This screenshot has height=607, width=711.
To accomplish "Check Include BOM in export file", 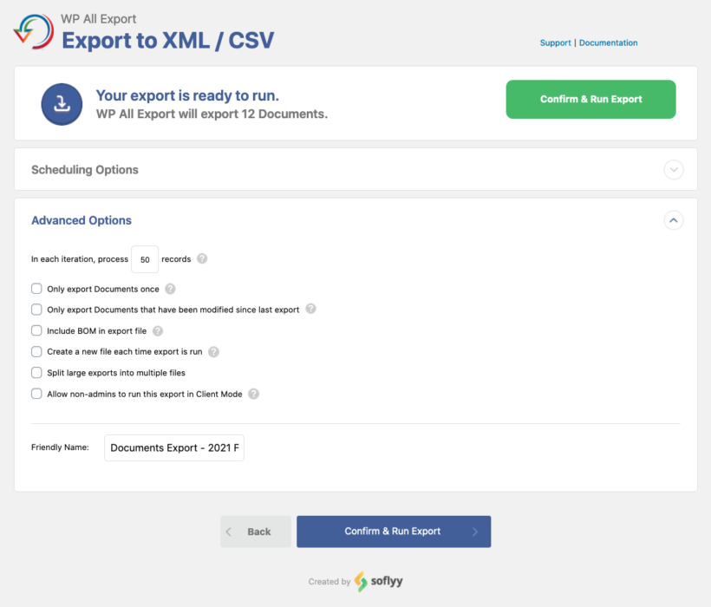I will click(x=36, y=330).
